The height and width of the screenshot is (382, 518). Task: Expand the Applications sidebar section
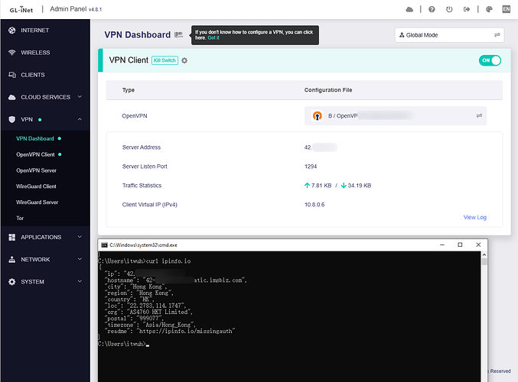tap(44, 237)
